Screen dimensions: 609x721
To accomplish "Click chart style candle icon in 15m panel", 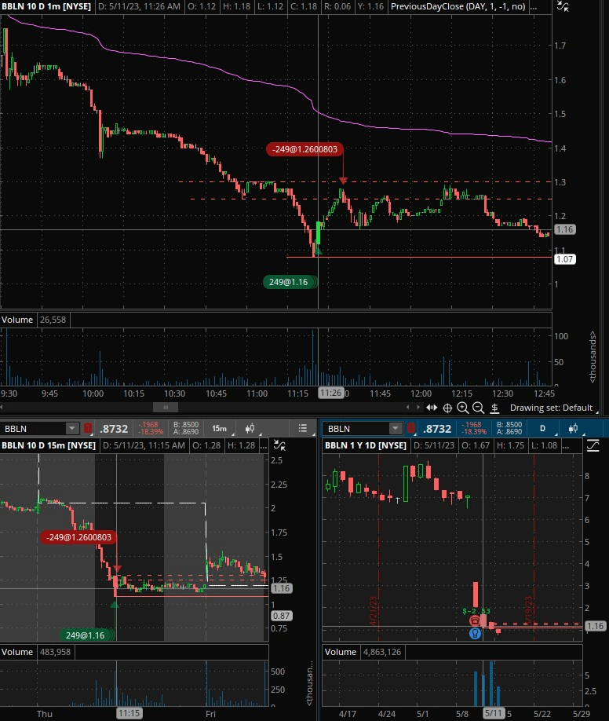I will coord(250,429).
